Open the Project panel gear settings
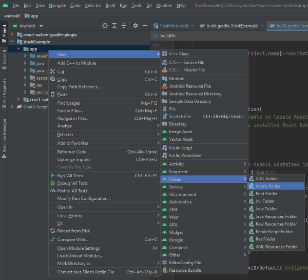Image resolution: width=308 pixels, height=280 pixels. tap(136, 26)
